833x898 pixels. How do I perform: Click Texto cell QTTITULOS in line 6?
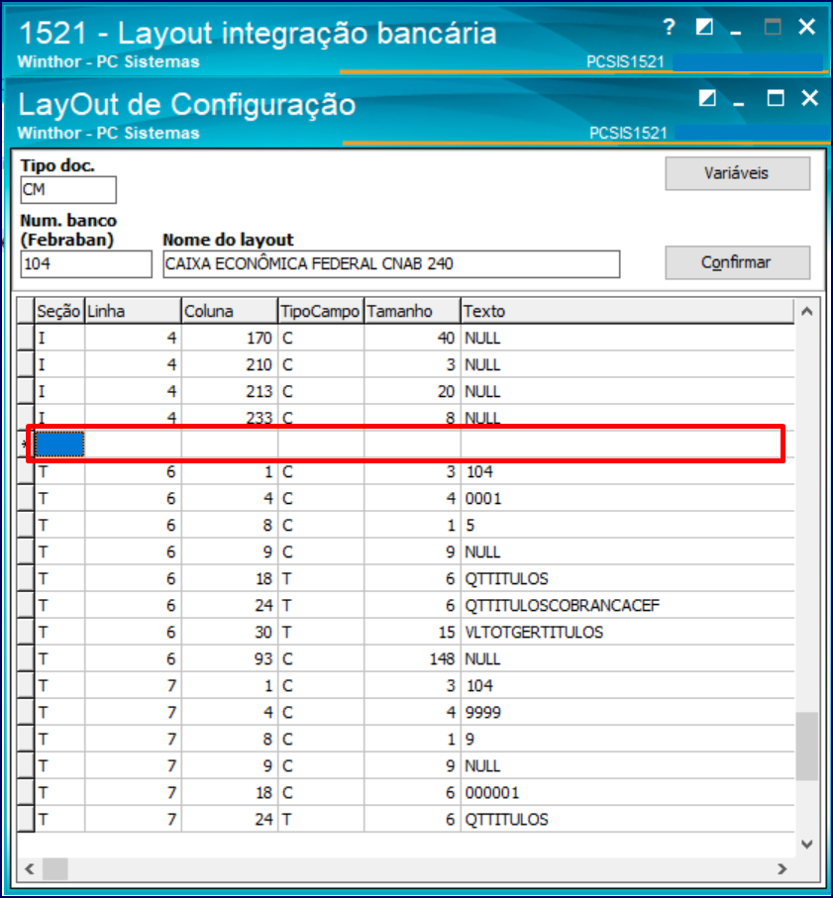(x=628, y=579)
